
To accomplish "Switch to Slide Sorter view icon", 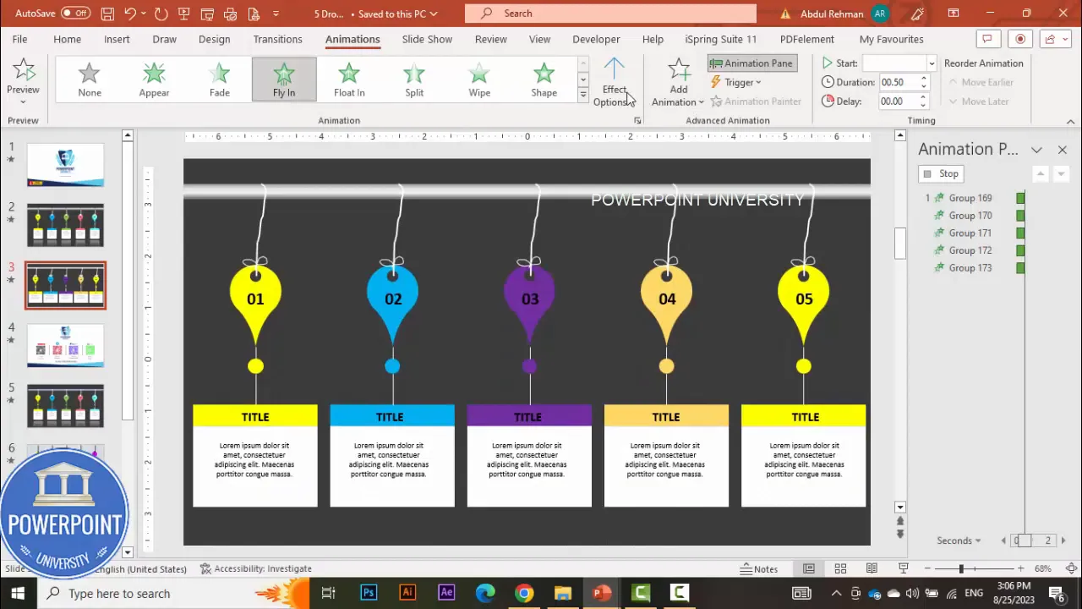I will click(x=840, y=568).
